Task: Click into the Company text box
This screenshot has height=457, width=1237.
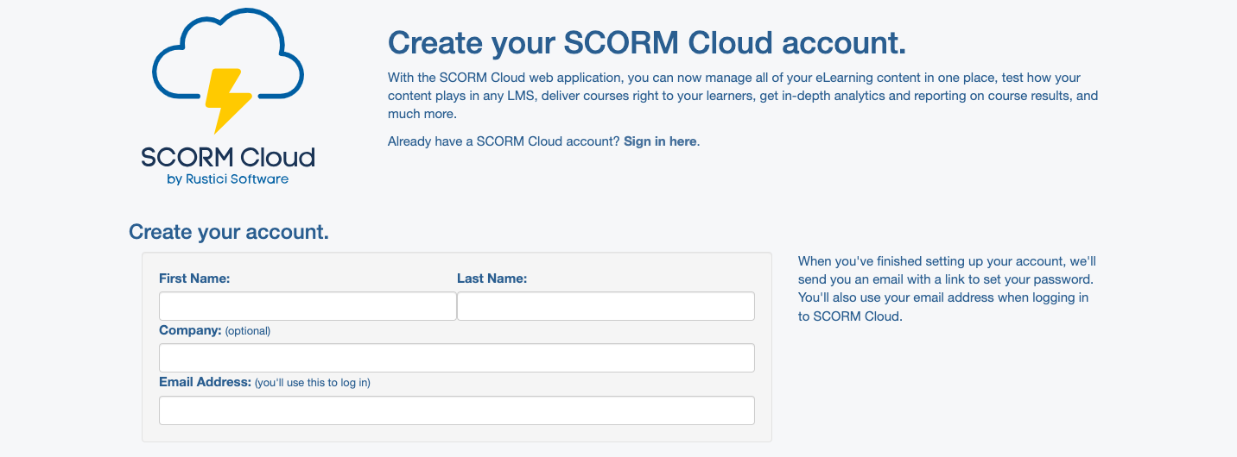Action: pos(457,358)
